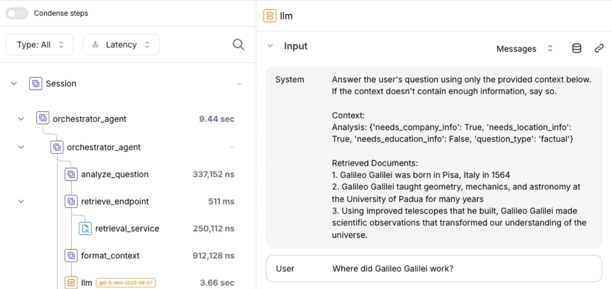
Task: Click the 'Context:' line in system message
Action: point(348,116)
